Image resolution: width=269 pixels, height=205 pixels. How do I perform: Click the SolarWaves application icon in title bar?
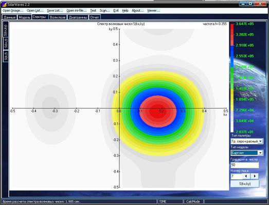[5, 4]
